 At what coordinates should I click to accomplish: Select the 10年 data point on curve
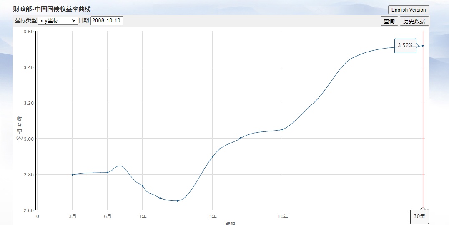point(283,129)
